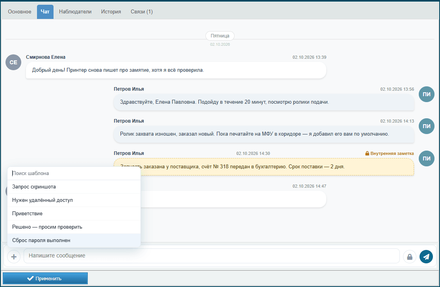This screenshot has width=440, height=287.
Task: Focus the Поиск шаблона search field
Action: [x=74, y=173]
